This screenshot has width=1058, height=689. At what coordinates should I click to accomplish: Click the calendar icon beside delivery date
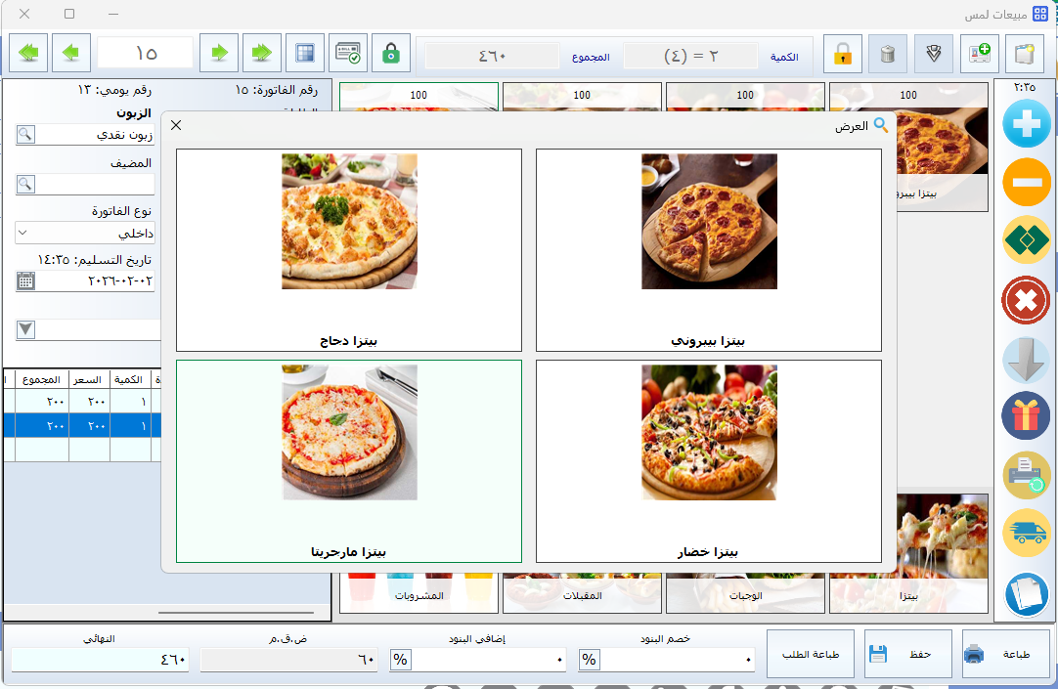click(25, 280)
